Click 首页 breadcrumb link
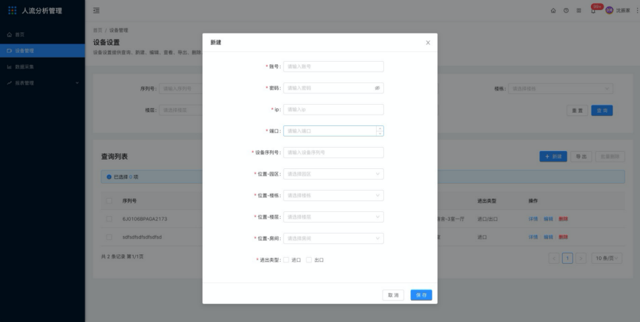Viewport: 640px width, 322px height. point(97,30)
